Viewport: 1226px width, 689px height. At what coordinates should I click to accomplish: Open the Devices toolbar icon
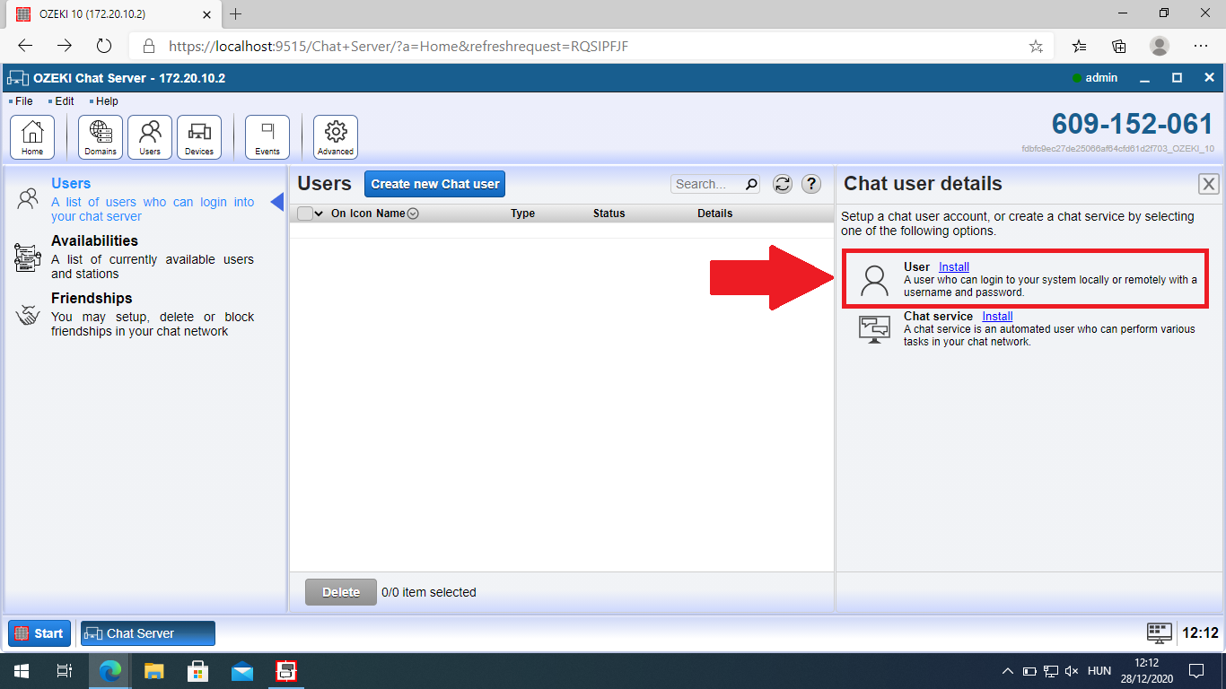[x=199, y=137]
